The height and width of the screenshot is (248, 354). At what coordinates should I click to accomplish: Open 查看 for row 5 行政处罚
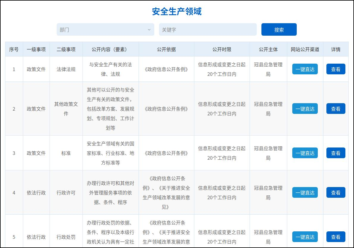[x=336, y=237]
